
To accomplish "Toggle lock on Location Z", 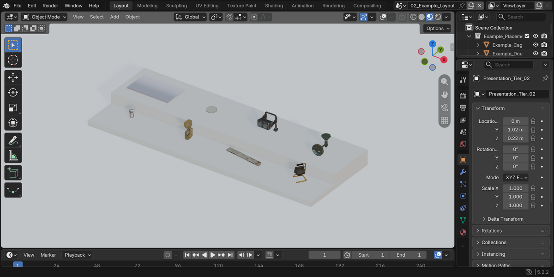I will 533,138.
